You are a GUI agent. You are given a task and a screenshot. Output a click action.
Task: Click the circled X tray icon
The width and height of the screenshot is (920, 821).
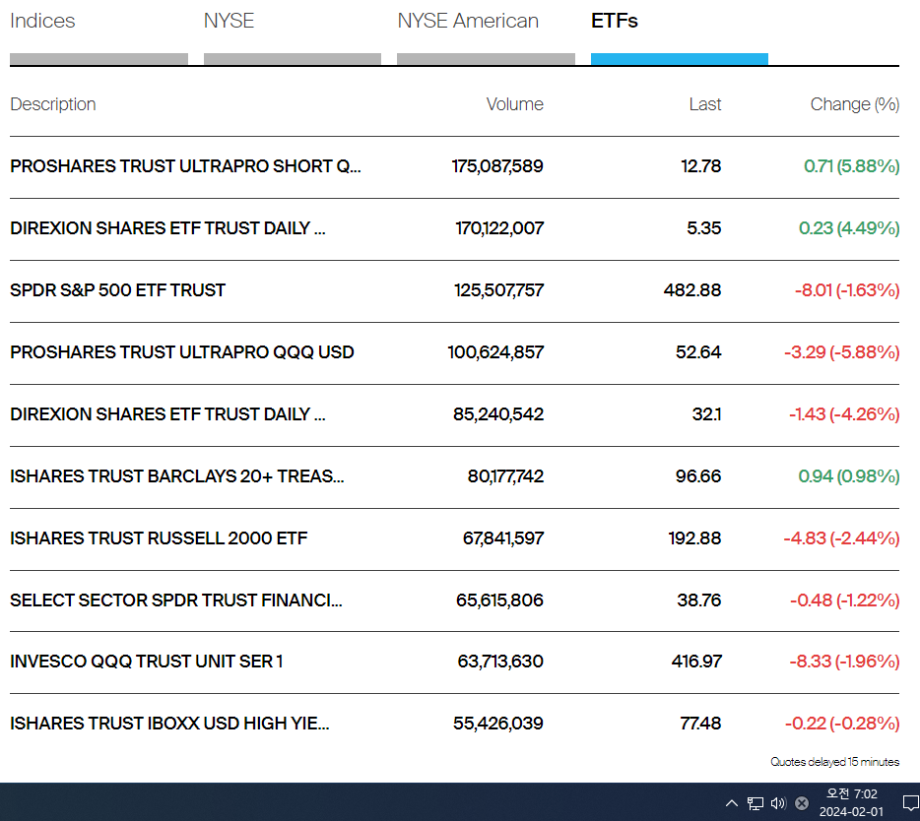[x=802, y=803]
